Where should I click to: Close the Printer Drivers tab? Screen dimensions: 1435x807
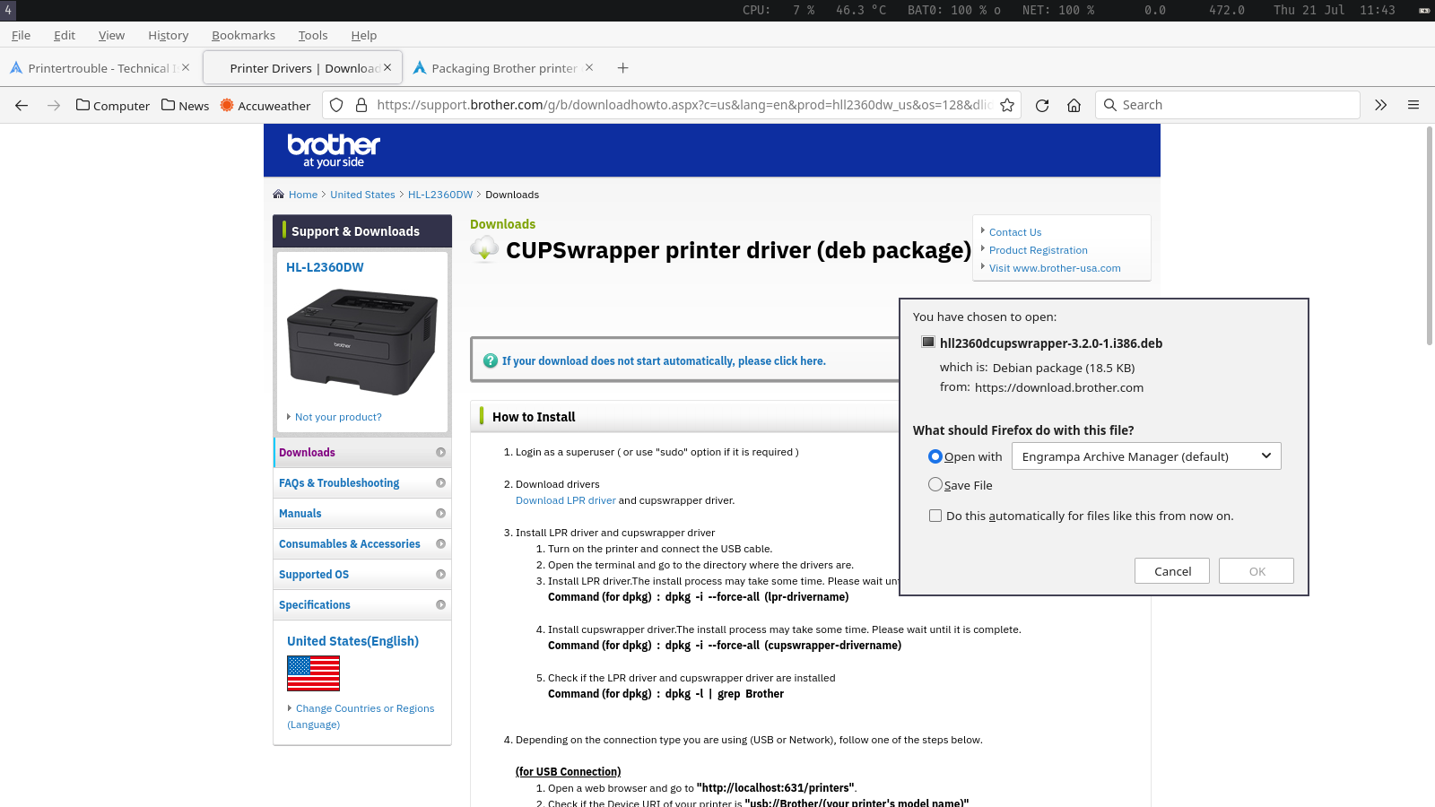pyautogui.click(x=387, y=67)
